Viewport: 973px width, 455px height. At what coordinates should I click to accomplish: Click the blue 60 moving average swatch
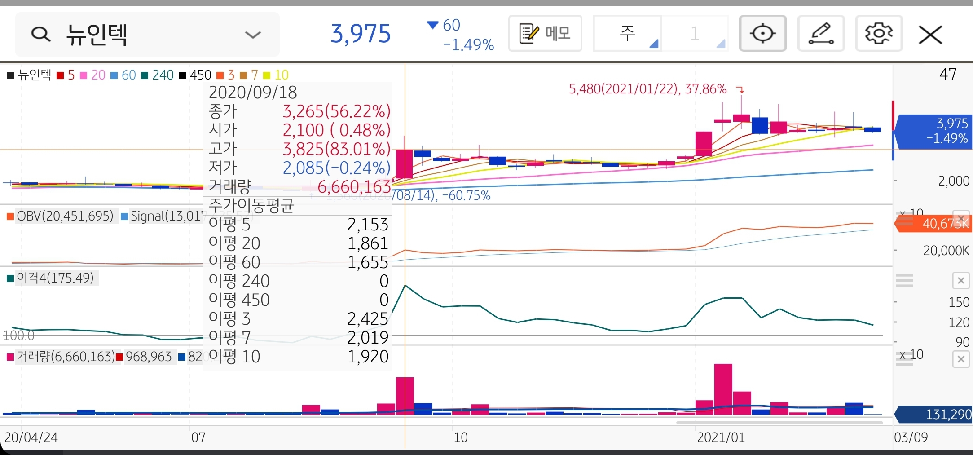click(114, 75)
